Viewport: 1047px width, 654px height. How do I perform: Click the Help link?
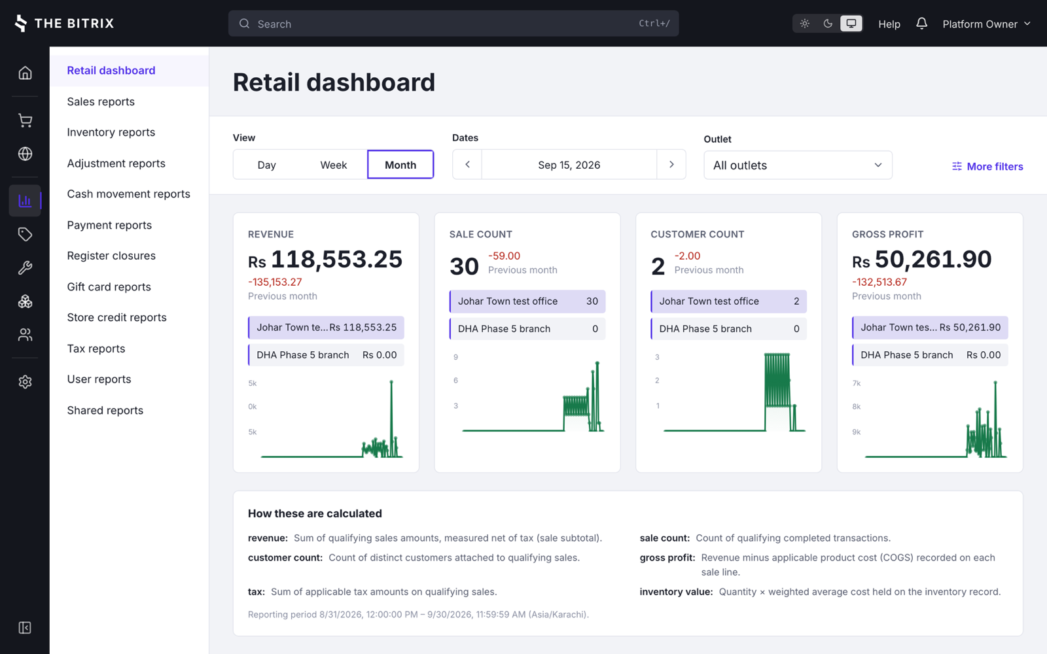[889, 24]
